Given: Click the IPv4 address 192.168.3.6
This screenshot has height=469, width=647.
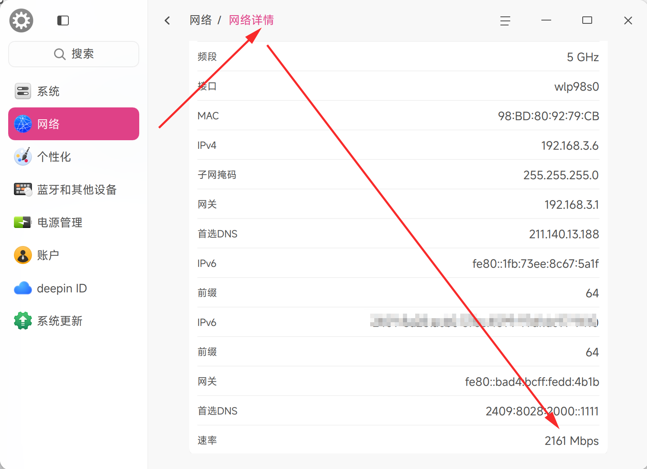Looking at the screenshot, I should click(570, 146).
